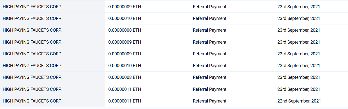Select the first row's 23rd September, 2021 date

click(299, 7)
